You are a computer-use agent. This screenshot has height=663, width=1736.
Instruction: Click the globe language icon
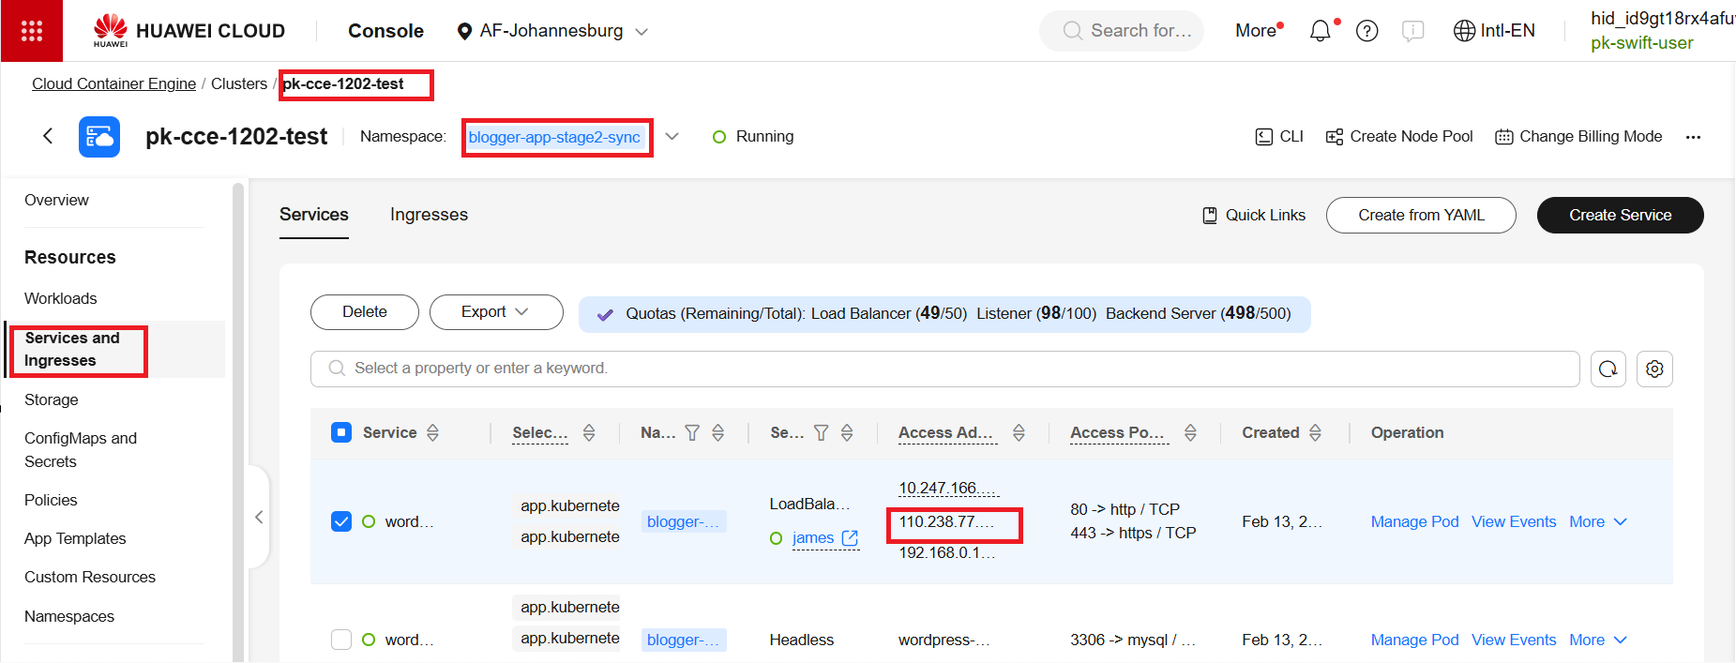(1464, 31)
